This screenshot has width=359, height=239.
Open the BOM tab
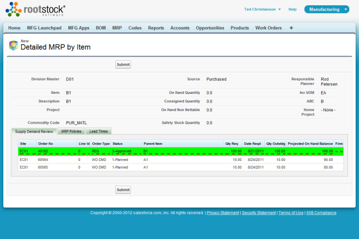click(x=101, y=28)
